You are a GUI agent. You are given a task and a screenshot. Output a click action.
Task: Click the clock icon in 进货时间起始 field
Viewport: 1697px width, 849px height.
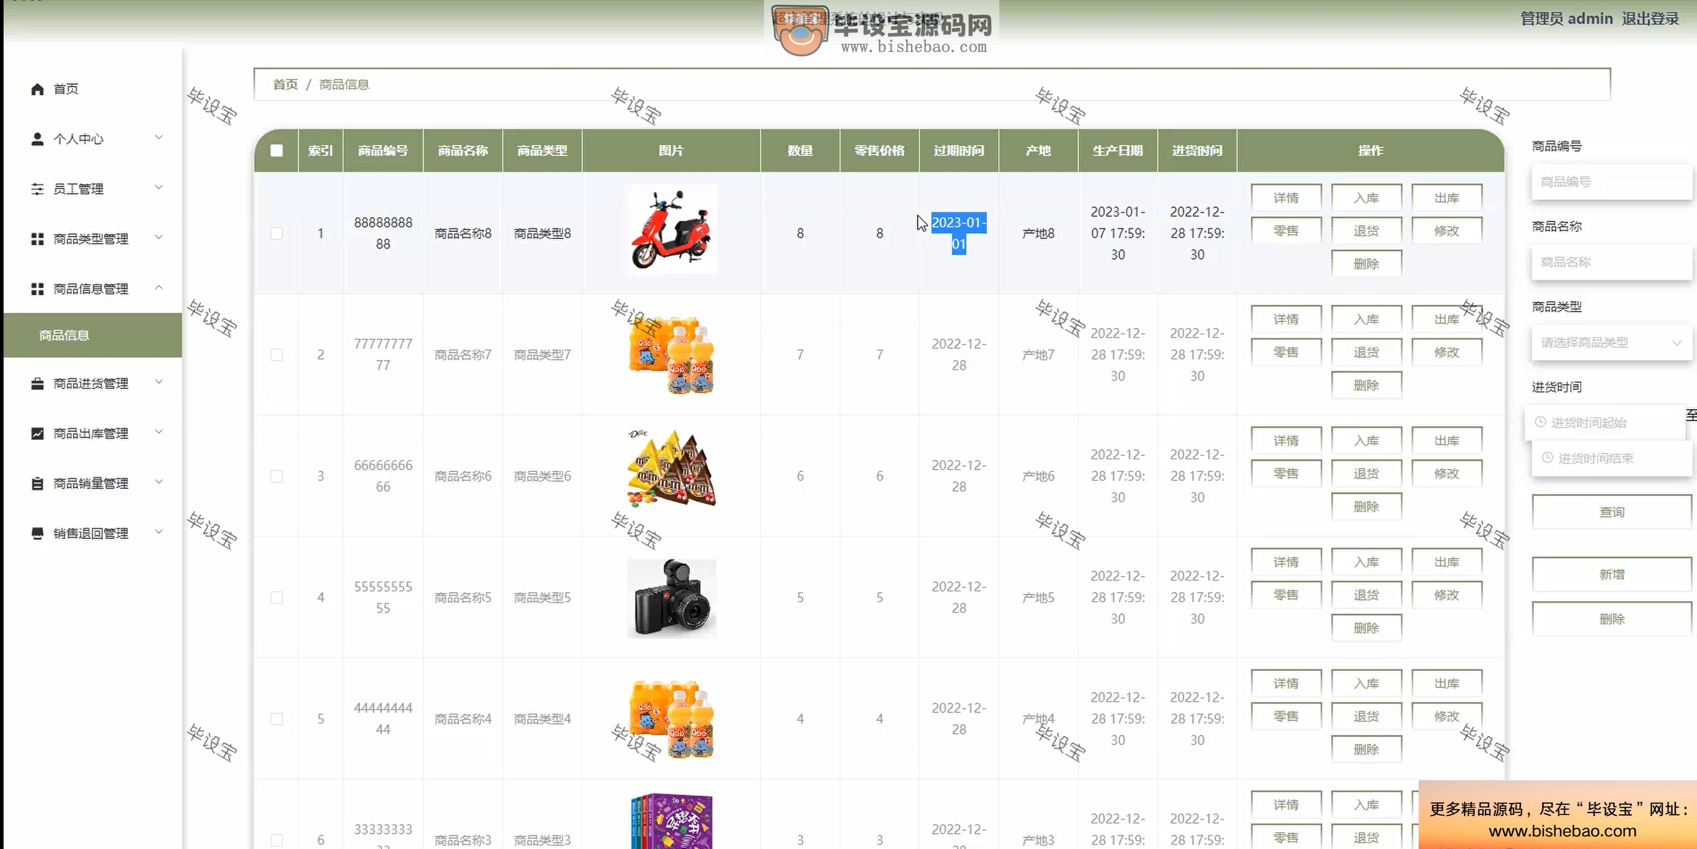pyautogui.click(x=1541, y=422)
